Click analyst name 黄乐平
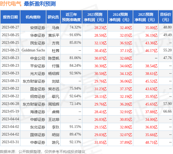Viewport: 173px width, 154px height. (54, 35)
